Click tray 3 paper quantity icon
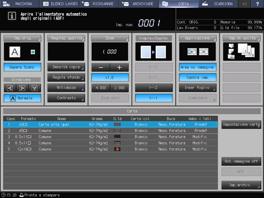Image resolution: width=264 pixels, height=198 pixels. pyautogui.click(x=117, y=137)
